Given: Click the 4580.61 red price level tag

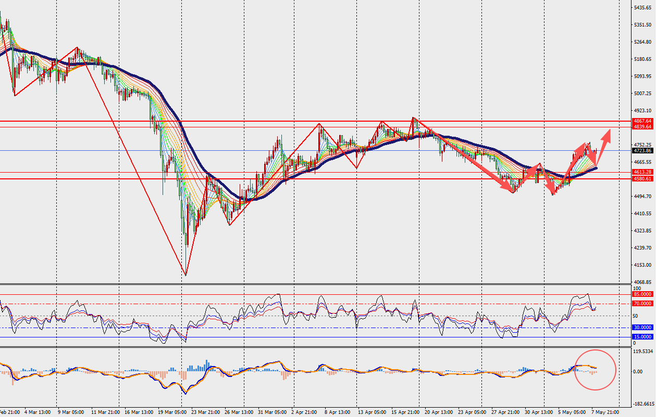Looking at the screenshot, I should click(642, 179).
